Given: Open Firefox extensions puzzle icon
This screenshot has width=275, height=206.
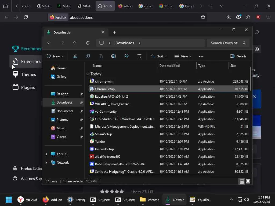Looking at the screenshot, I should (x=248, y=17).
